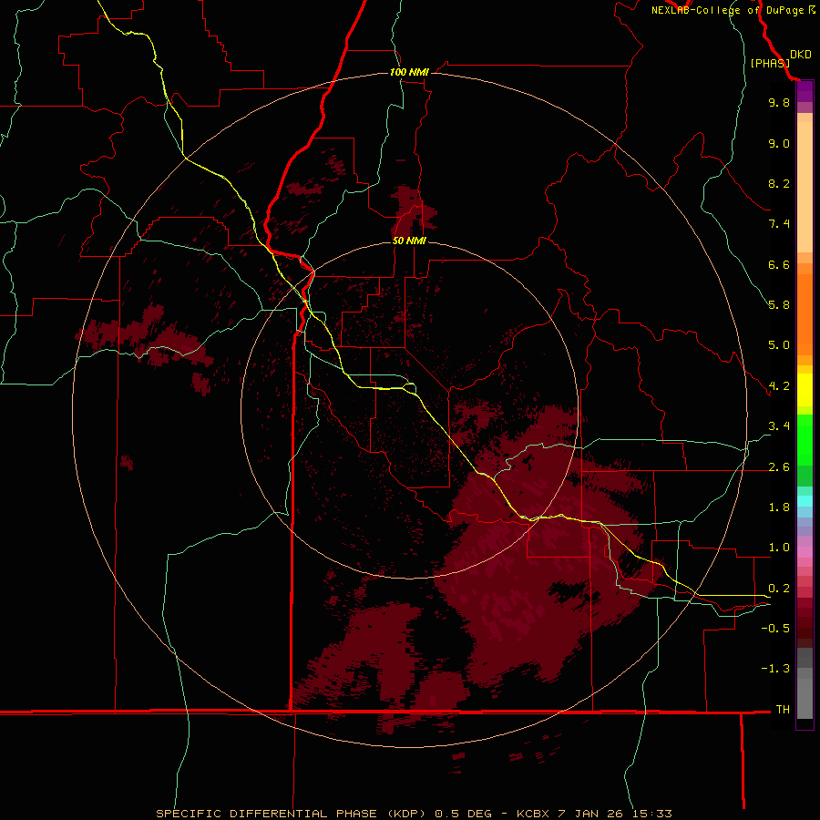Viewport: 820px width, 820px height.
Task: Click the 6.6 value on the color scale
Action: pos(779,264)
